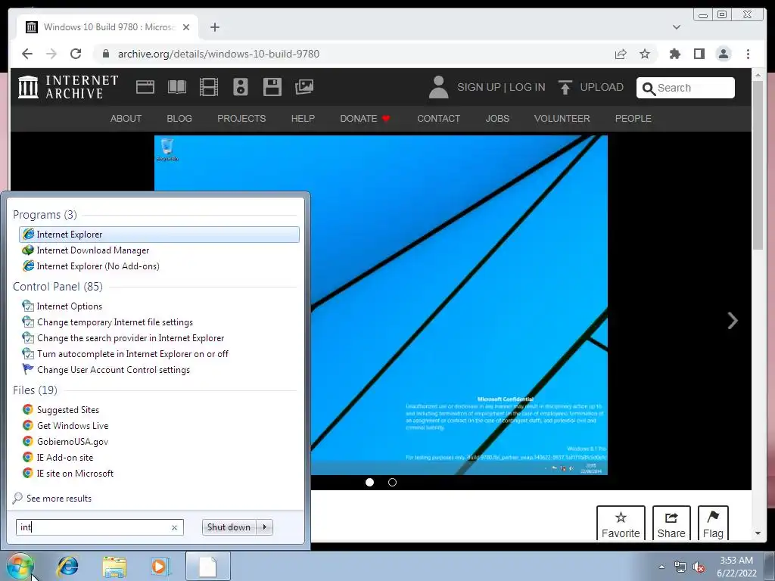Image resolution: width=775 pixels, height=581 pixels.
Task: Open Windows Explorer folder from taskbar
Action: [x=114, y=566]
